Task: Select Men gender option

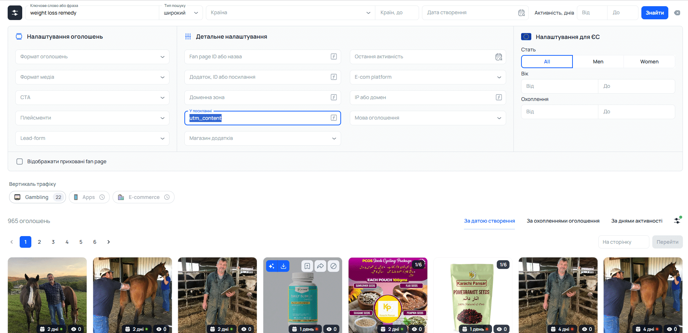Action: [x=598, y=62]
